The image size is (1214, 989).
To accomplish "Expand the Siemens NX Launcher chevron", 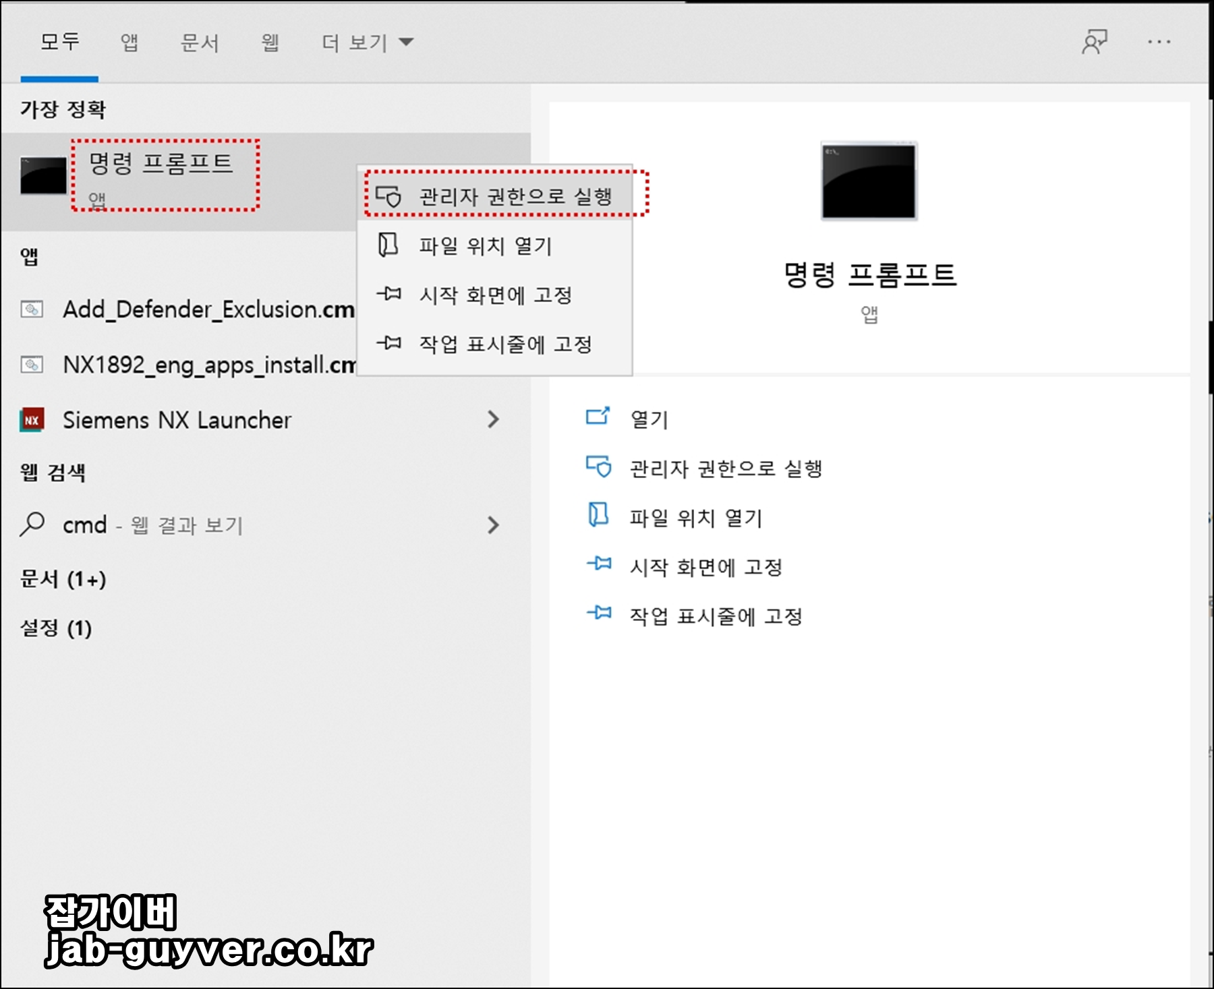I will click(494, 420).
